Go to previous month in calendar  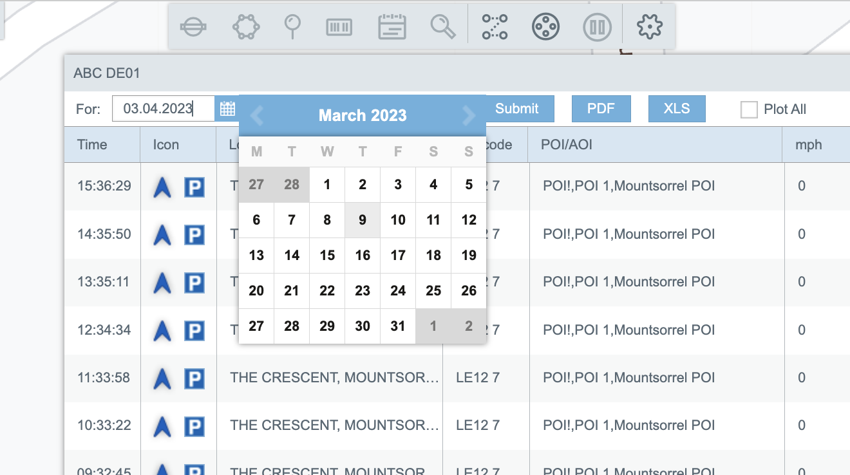[x=257, y=116]
